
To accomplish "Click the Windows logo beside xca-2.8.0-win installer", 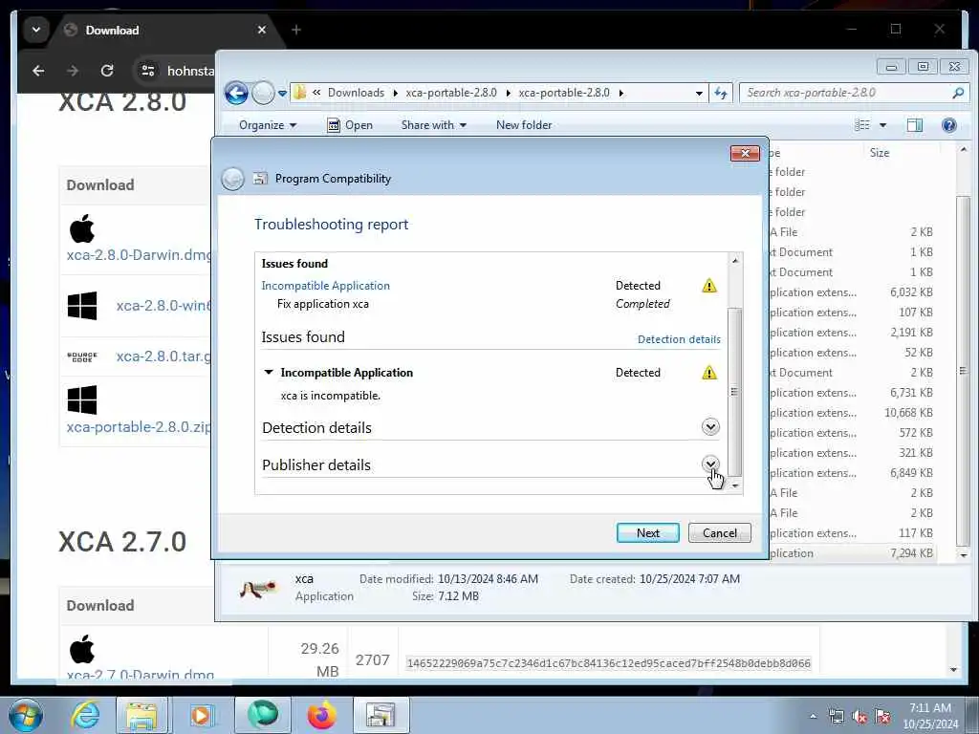I will [82, 305].
